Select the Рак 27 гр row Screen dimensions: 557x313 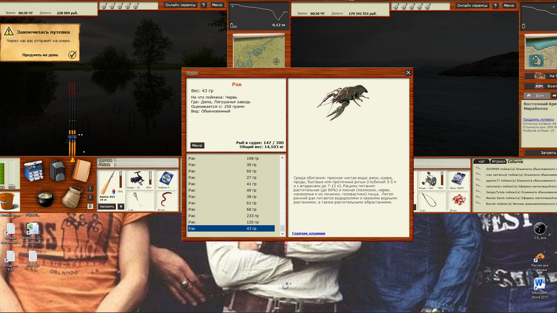click(231, 178)
